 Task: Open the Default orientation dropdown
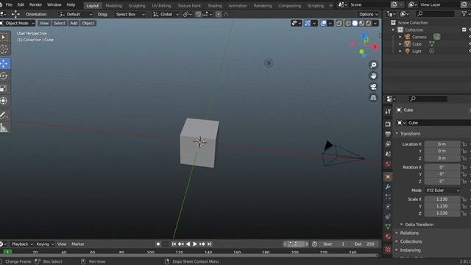click(x=76, y=14)
